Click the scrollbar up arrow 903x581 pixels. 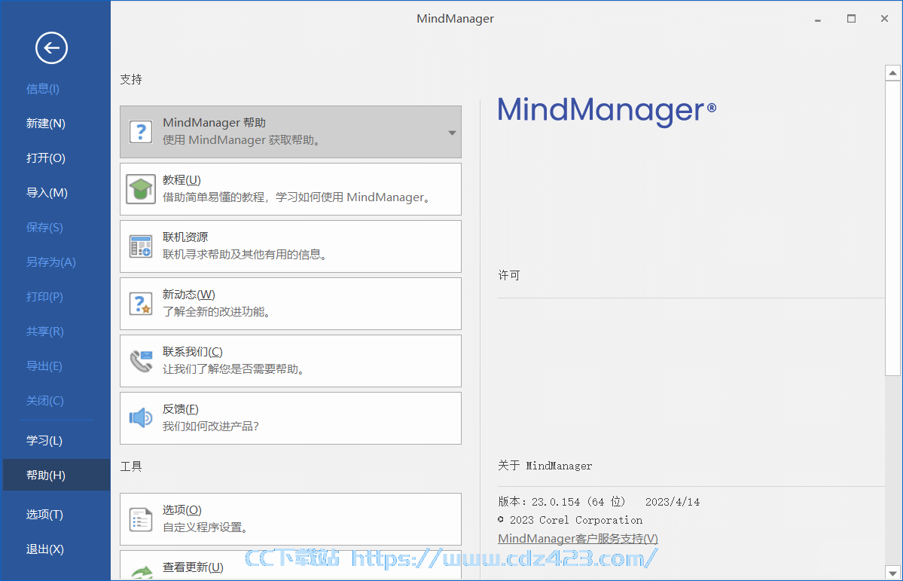(x=892, y=73)
